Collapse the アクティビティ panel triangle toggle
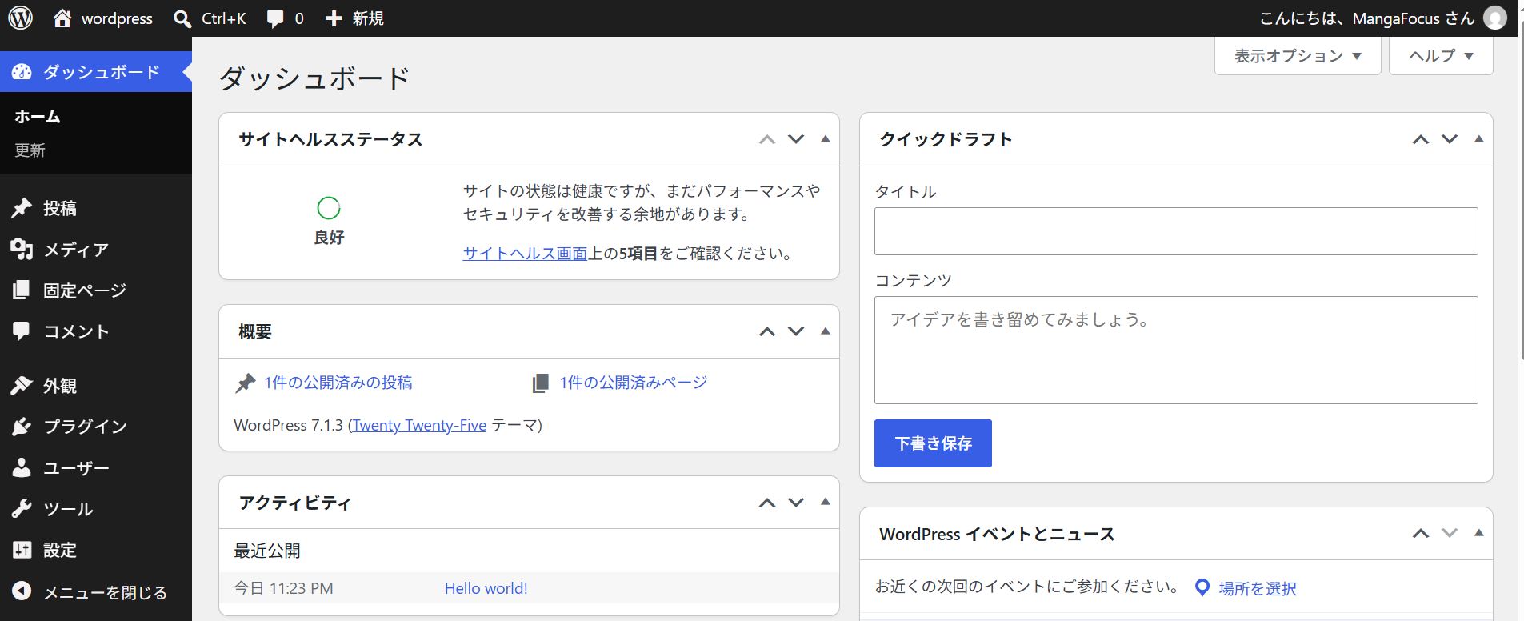Screen dimensions: 1524x621 click(825, 503)
